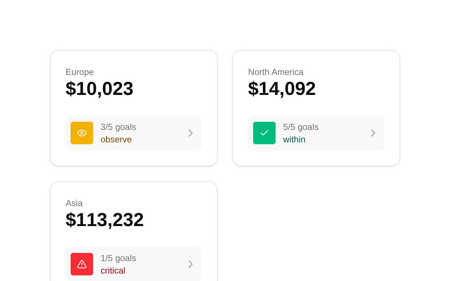This screenshot has width=450, height=281.
Task: Click the $14,092 North America amount
Action: click(x=282, y=89)
